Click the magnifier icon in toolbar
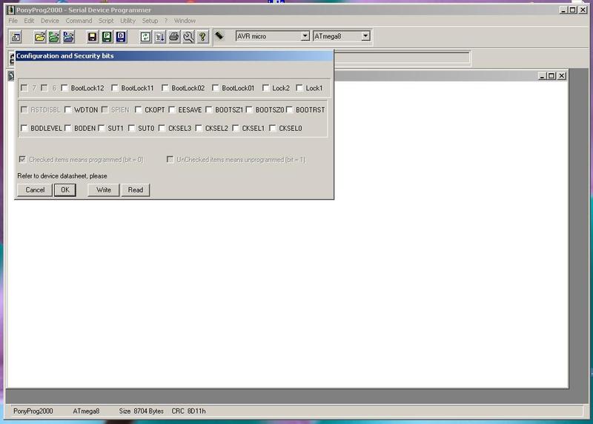The image size is (593, 424). click(188, 36)
